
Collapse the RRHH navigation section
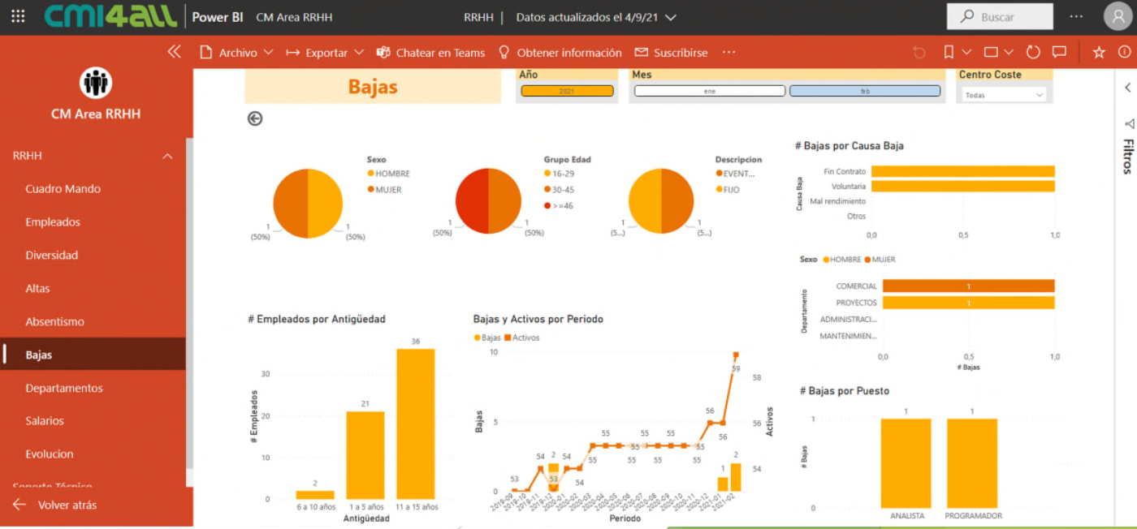(167, 156)
